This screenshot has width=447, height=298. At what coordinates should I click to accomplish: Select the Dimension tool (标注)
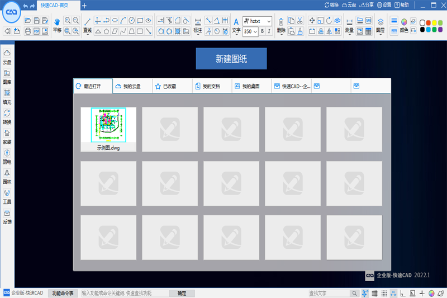tap(198, 25)
